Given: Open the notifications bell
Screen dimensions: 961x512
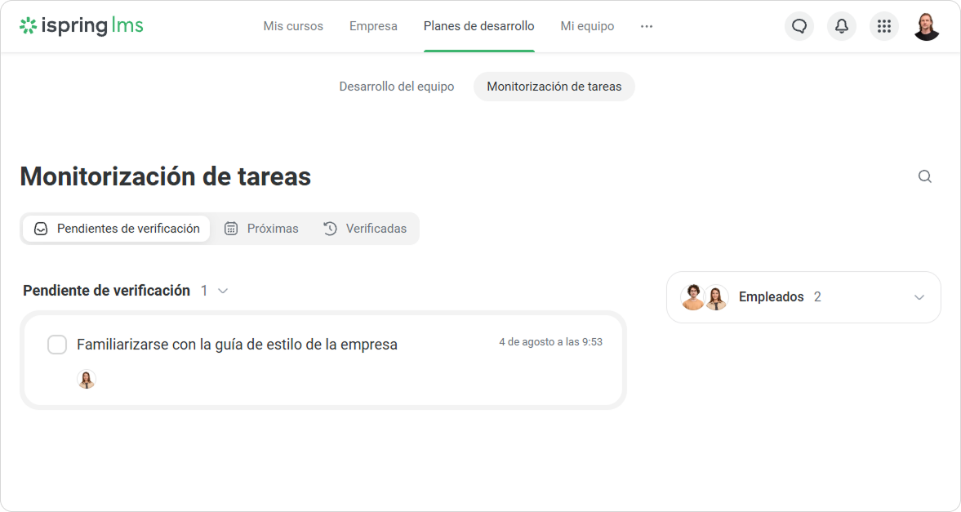Looking at the screenshot, I should pos(842,26).
